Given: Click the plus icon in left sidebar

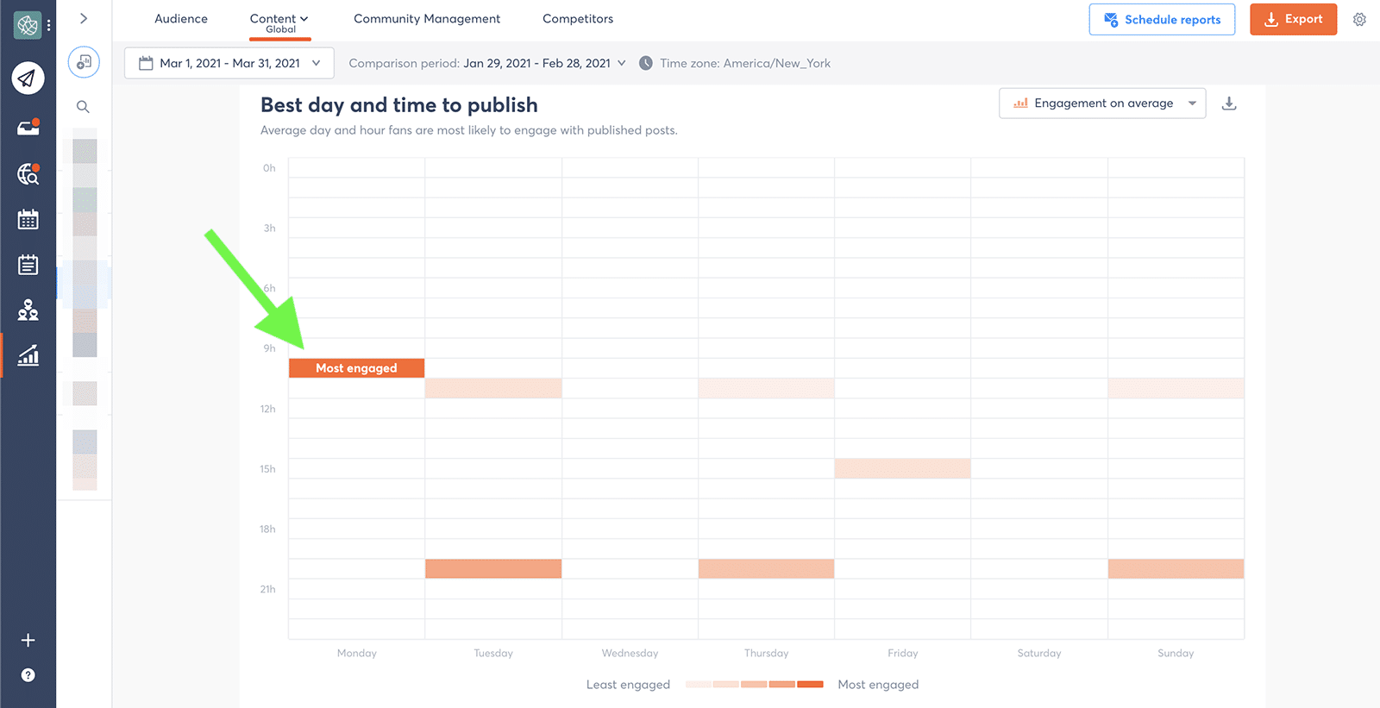Looking at the screenshot, I should 28,640.
